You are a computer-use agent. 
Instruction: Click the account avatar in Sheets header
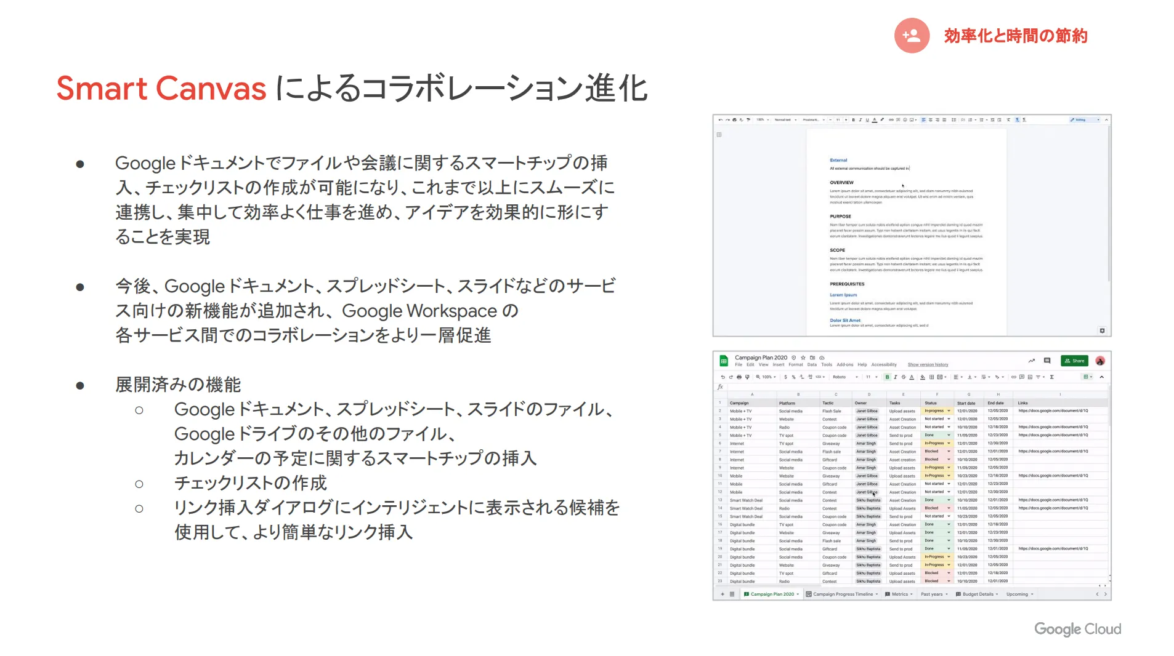click(x=1100, y=361)
